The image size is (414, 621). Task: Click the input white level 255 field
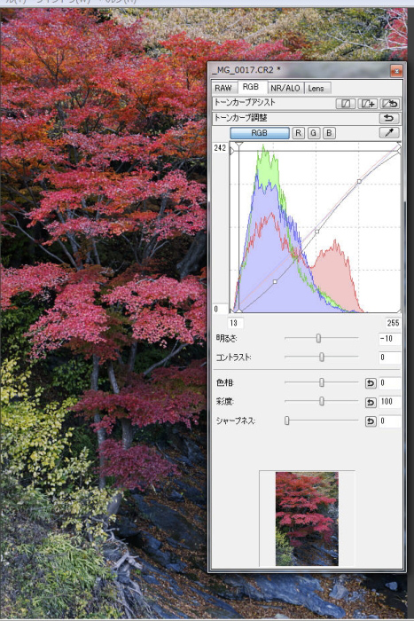[393, 323]
